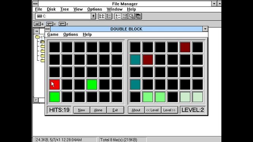
Task: Click the teal tile next to dark red tile
Action: [x=135, y=60]
